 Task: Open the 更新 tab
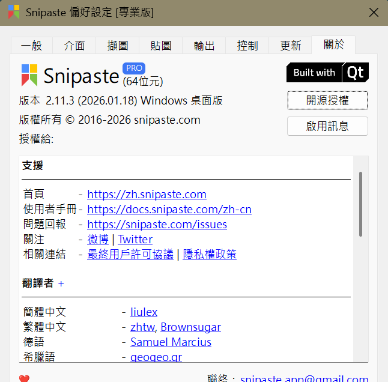pos(291,46)
